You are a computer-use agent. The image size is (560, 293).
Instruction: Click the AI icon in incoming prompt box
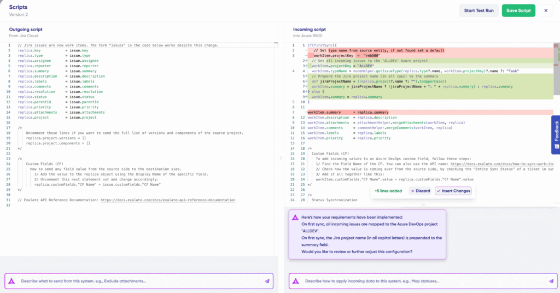pyautogui.click(x=295, y=281)
